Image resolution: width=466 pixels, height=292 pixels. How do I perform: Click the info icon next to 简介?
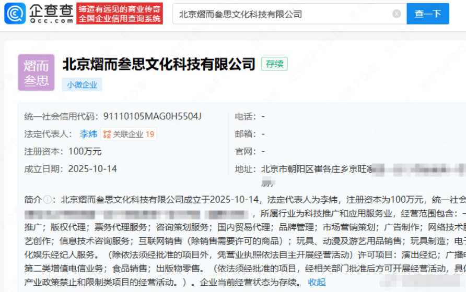pyautogui.click(x=48, y=199)
